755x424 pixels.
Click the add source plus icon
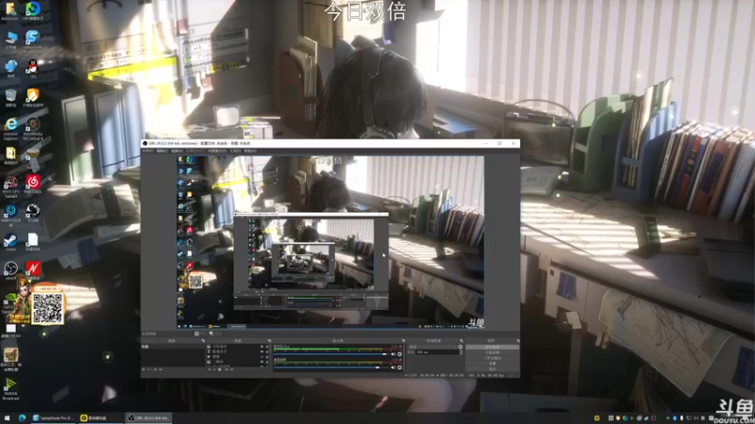click(210, 369)
